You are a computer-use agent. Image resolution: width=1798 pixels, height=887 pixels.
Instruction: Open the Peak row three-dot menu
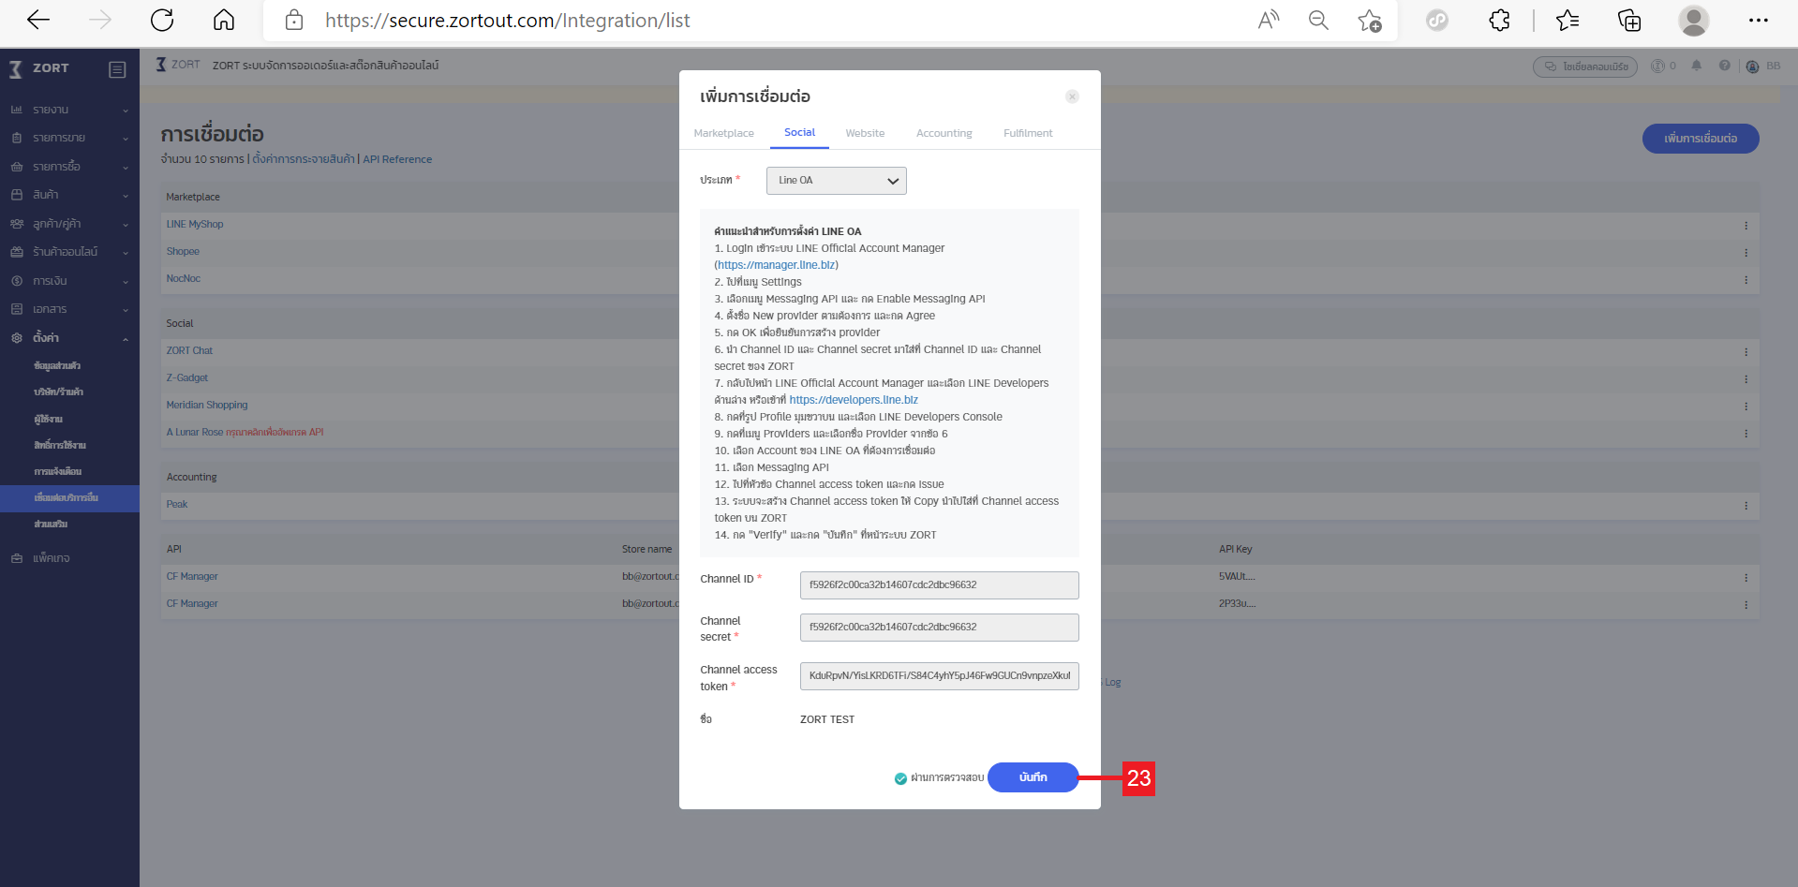pyautogui.click(x=1746, y=506)
